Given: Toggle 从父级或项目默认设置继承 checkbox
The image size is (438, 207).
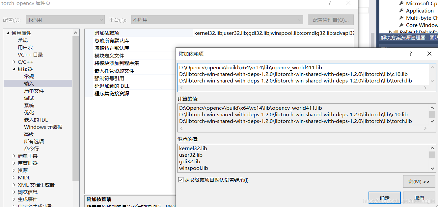Looking at the screenshot, I should pos(180,180).
